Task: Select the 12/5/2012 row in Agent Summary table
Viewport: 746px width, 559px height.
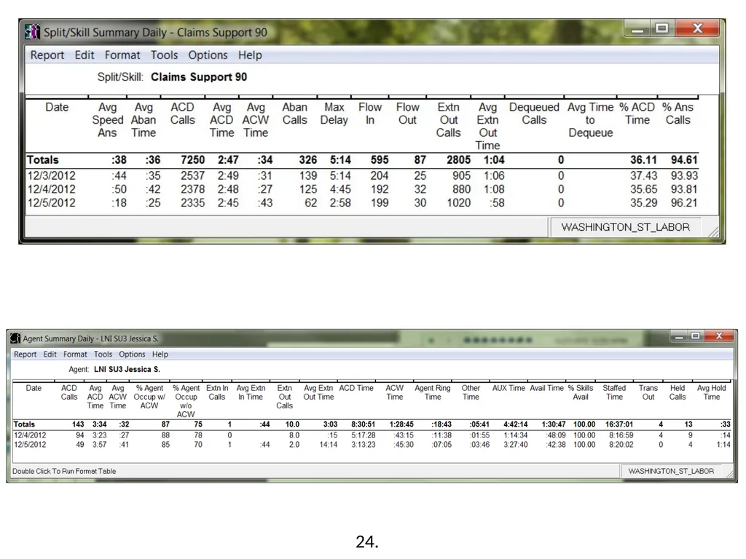Action: coord(372,445)
